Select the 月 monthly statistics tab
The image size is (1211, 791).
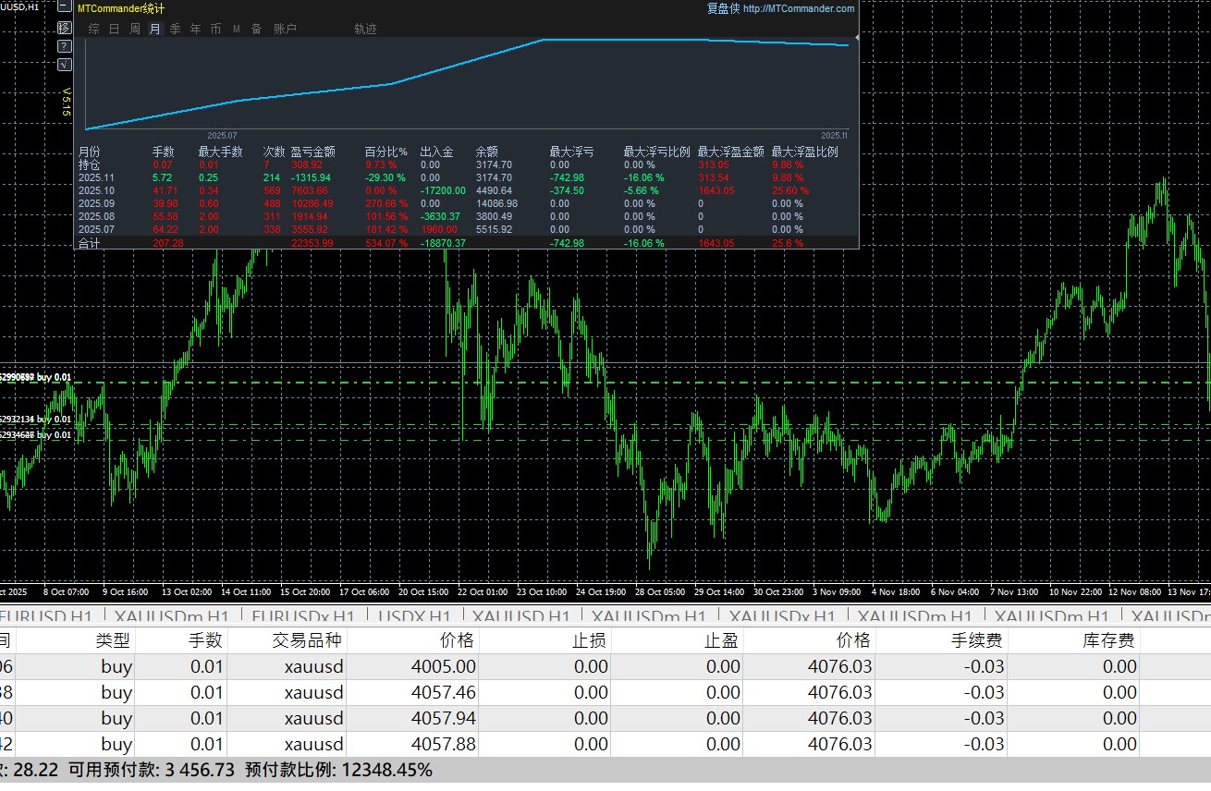pos(155,29)
